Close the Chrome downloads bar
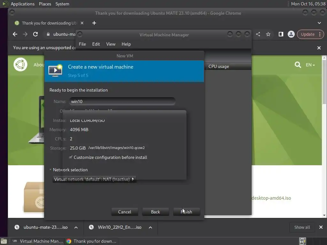This screenshot has height=245, width=327. tap(321, 227)
